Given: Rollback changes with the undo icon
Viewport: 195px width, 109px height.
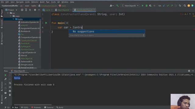Looking at the screenshot, I should [180, 6].
